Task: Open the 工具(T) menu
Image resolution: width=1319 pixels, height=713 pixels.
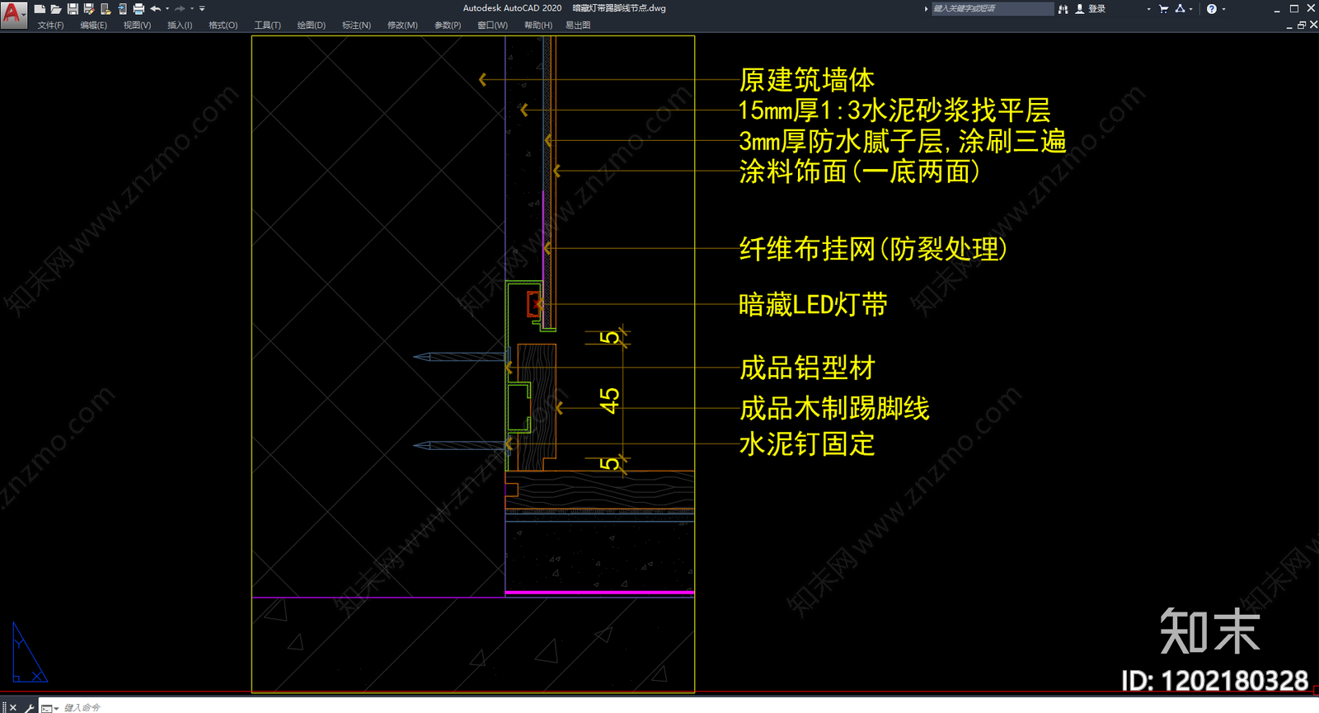Action: coord(267,26)
